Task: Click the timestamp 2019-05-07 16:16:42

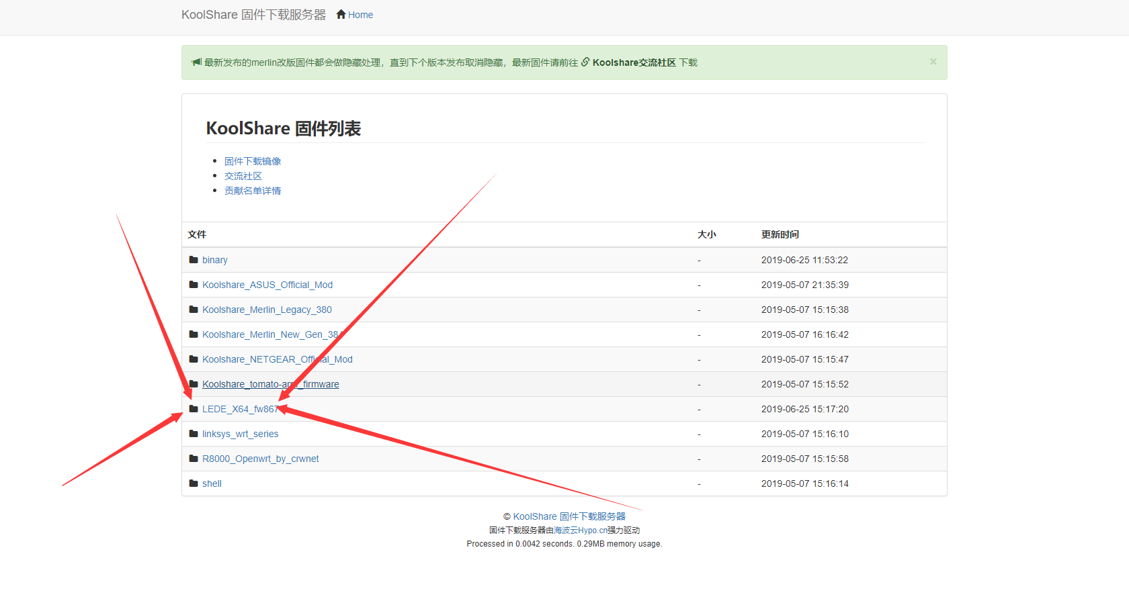Action: (x=805, y=334)
